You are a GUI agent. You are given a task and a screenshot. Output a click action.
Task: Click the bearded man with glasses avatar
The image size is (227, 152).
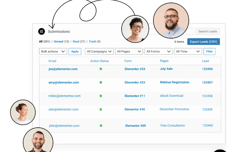(171, 21)
